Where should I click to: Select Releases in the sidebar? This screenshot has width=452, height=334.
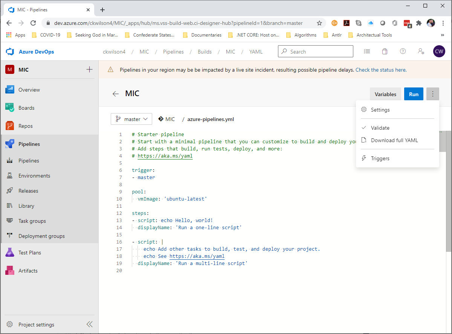[x=28, y=190]
